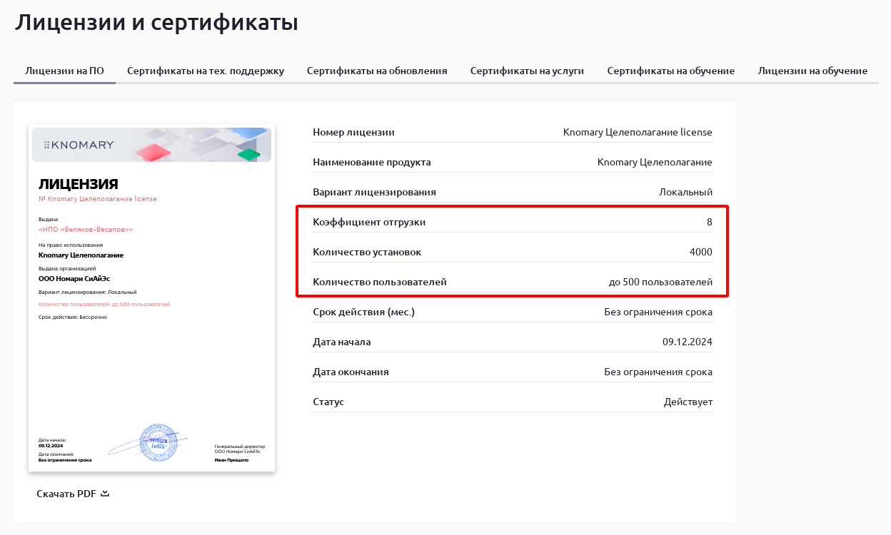
Task: Click Срок действия: Бессрочно on the certificate
Action: click(73, 317)
